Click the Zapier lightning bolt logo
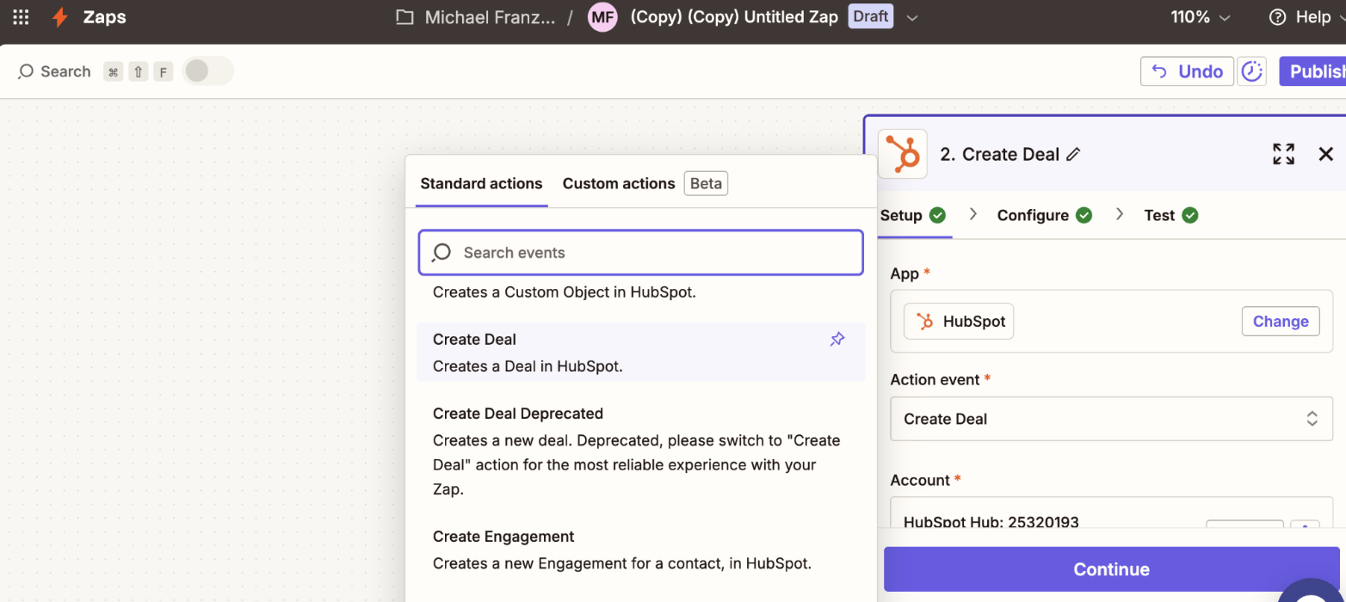Viewport: 1346px width, 602px height. pyautogui.click(x=60, y=17)
